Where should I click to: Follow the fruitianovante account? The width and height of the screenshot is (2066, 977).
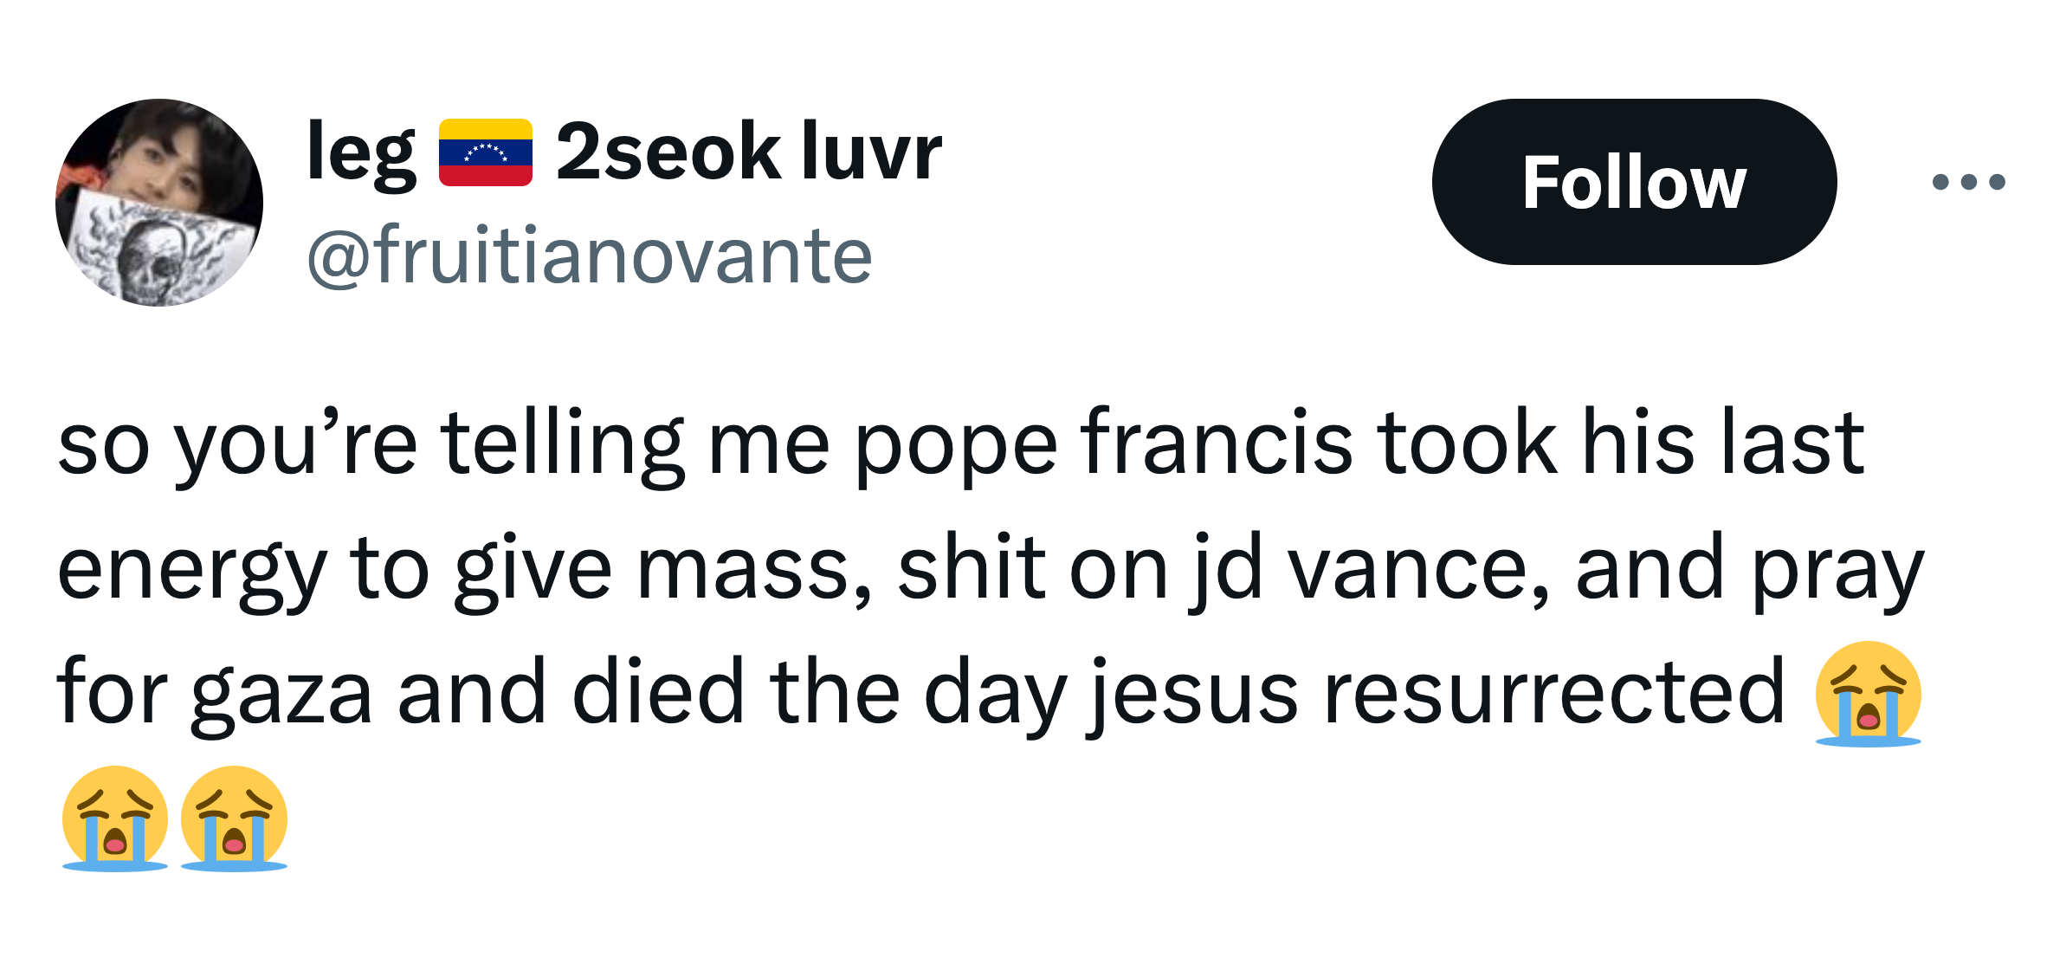1634,182
